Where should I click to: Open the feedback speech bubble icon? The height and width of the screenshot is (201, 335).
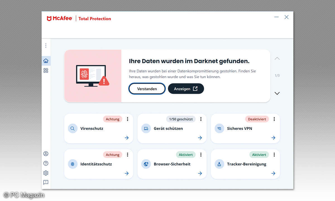coord(46,182)
